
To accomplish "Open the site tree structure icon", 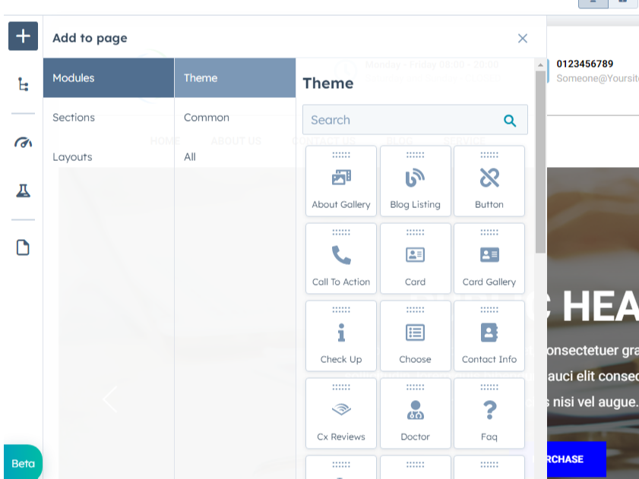I will click(23, 84).
